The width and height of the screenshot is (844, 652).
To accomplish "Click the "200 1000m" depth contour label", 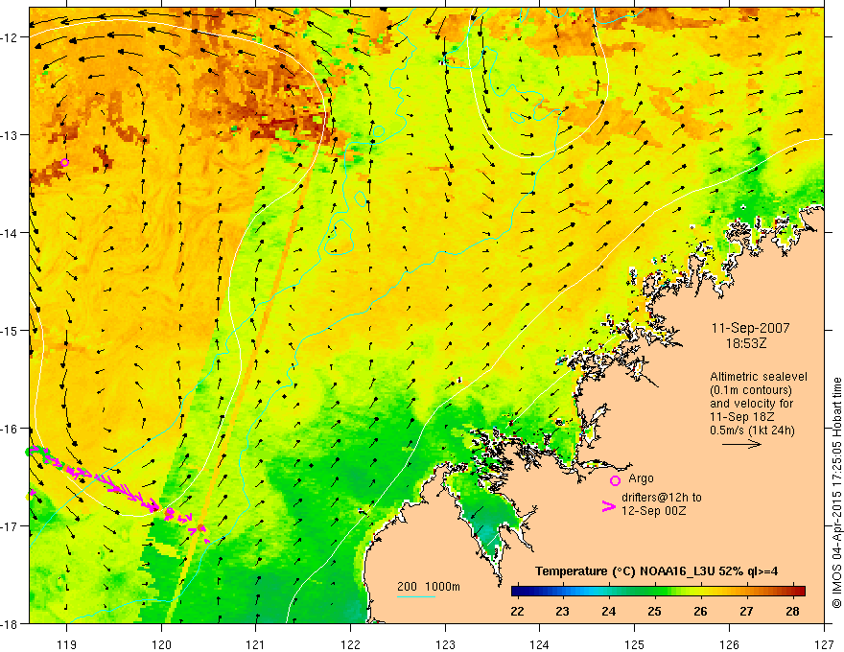I will click(429, 587).
